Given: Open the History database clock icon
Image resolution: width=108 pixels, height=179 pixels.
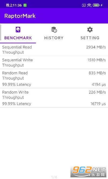Looking at the screenshot, I should tap(54, 30).
